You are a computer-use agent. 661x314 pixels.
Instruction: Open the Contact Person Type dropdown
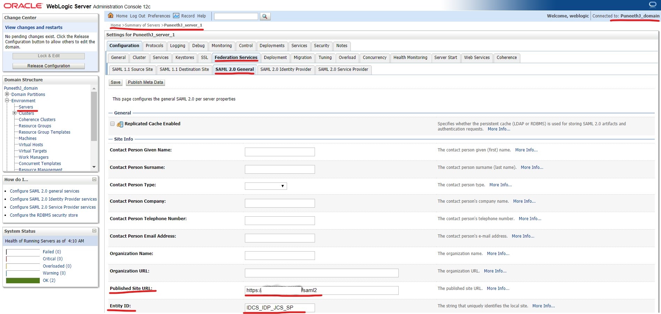266,186
